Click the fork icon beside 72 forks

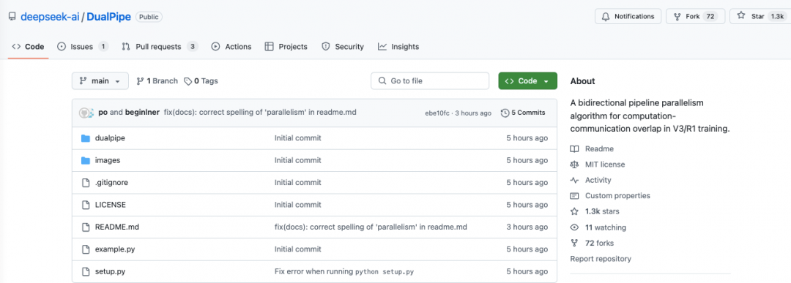click(574, 243)
